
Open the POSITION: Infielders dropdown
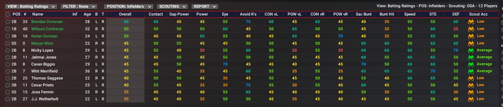pyautogui.click(x=129, y=6)
